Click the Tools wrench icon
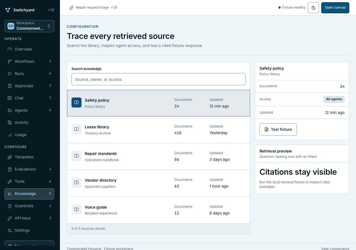 (x=10, y=181)
